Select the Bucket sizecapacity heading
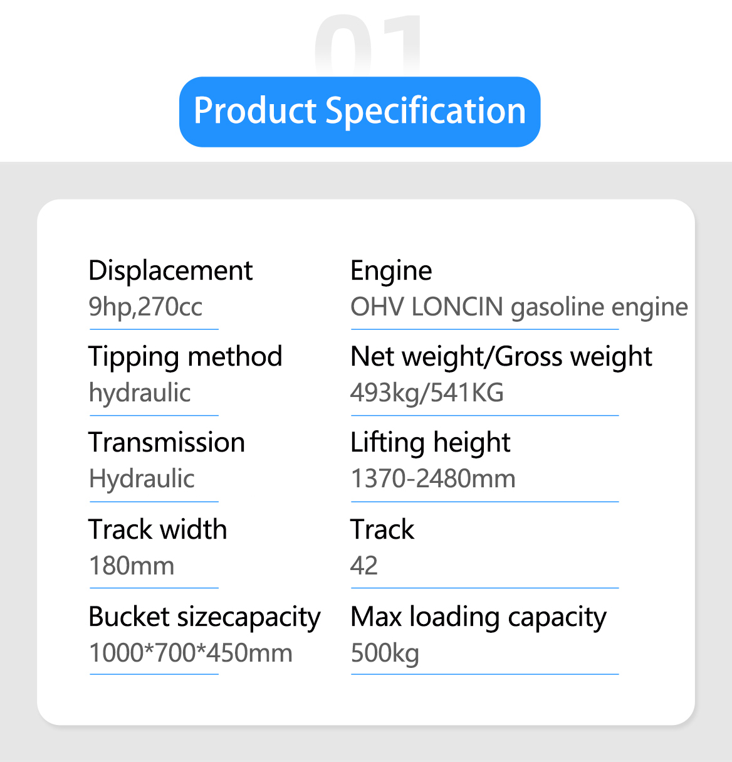Screen dimensions: 732x762 [204, 617]
